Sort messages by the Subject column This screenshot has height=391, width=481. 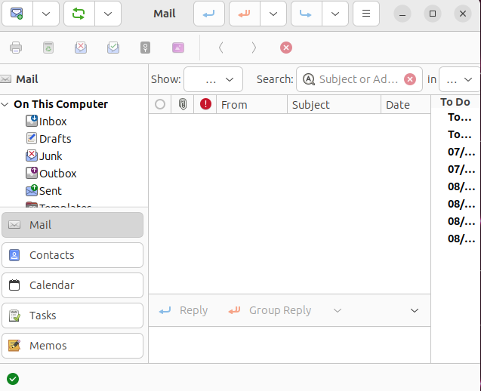point(334,105)
